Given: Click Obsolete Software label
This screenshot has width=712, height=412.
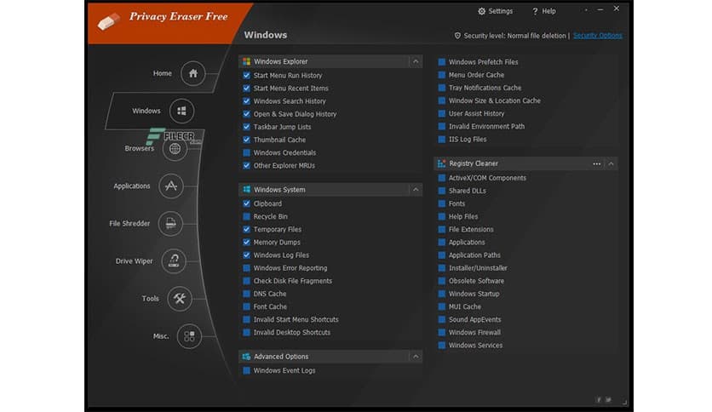Looking at the screenshot, I should point(476,281).
